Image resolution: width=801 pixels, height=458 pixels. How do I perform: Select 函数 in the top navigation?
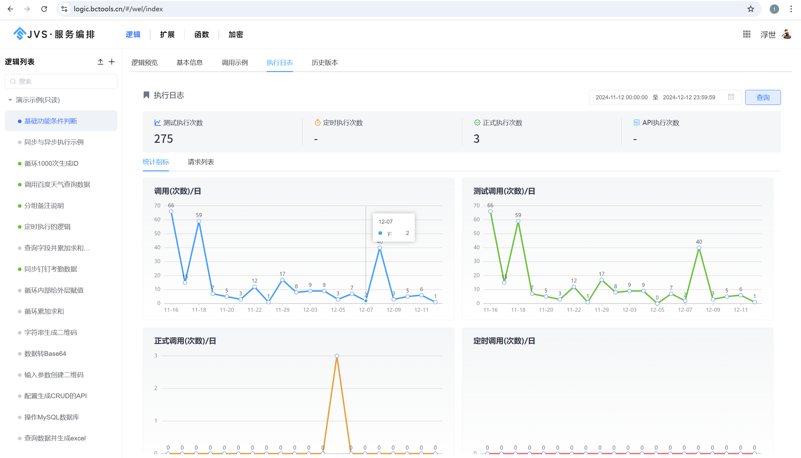click(202, 34)
